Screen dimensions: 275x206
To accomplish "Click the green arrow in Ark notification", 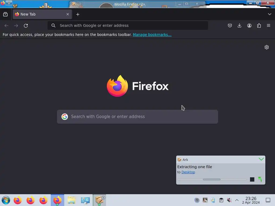I will coord(260,179).
